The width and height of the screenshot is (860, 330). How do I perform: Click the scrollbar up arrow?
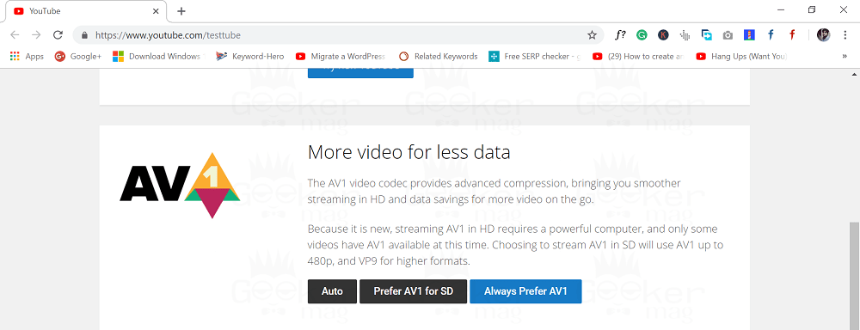[x=854, y=74]
